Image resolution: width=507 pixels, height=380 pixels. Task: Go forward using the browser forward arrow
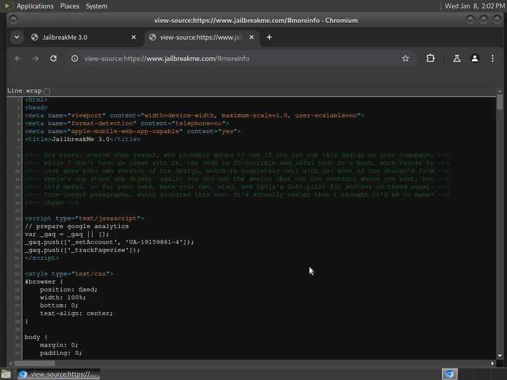[36, 58]
